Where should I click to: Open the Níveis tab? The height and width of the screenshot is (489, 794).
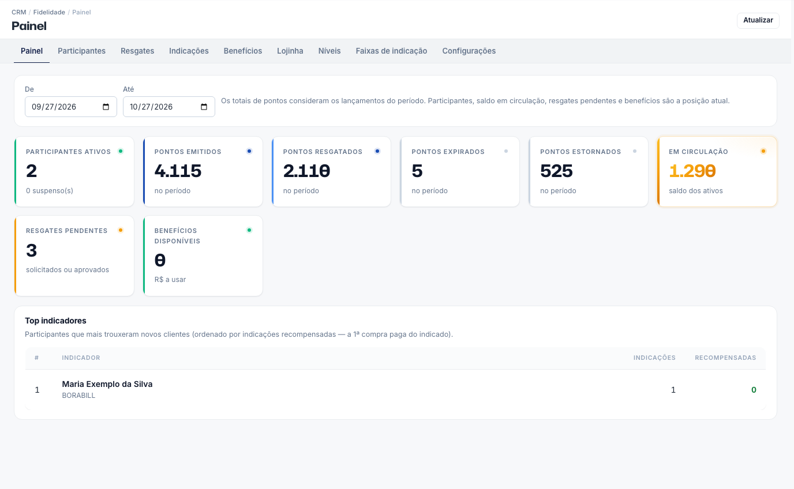tap(329, 51)
